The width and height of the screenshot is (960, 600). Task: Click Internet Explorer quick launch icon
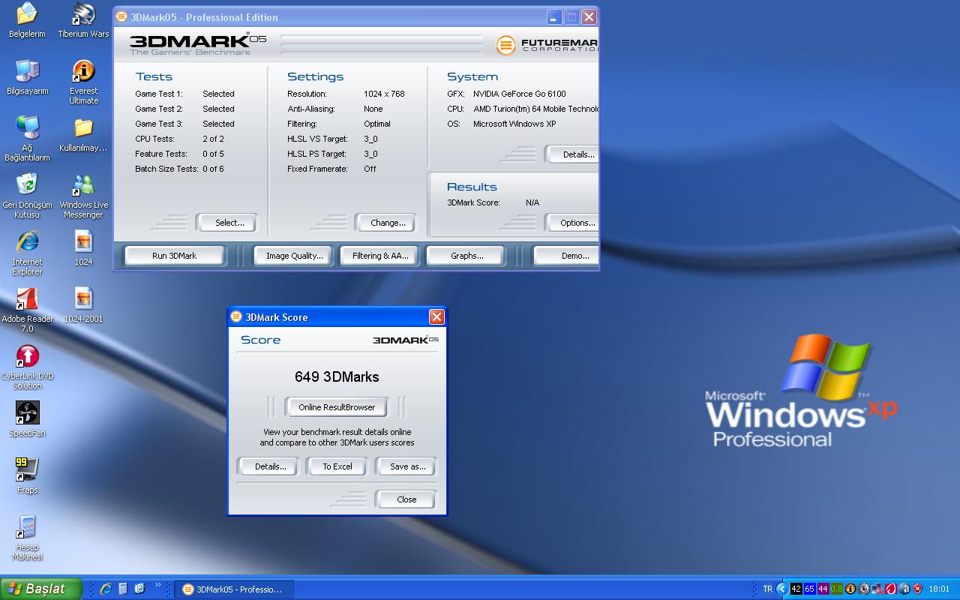[106, 589]
